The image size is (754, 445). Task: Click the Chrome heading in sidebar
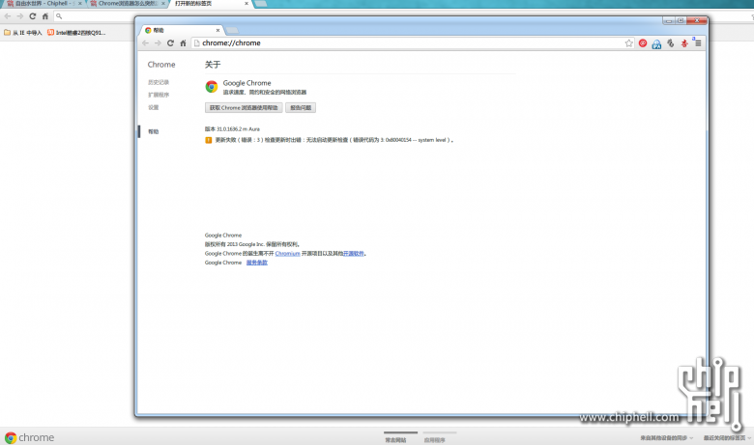pyautogui.click(x=161, y=65)
